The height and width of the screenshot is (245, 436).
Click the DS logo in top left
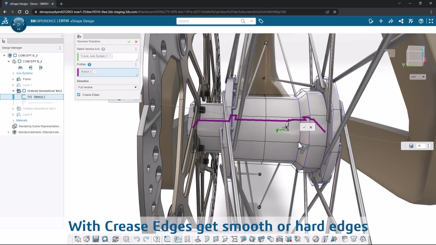tap(5, 21)
